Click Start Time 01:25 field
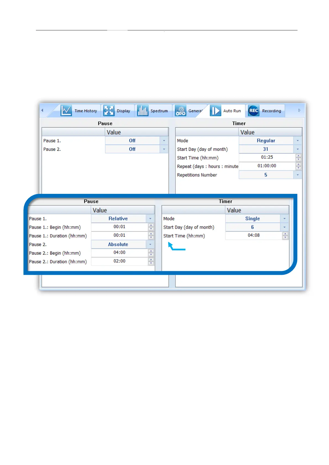This screenshot has height=465, width=329. pos(267,157)
